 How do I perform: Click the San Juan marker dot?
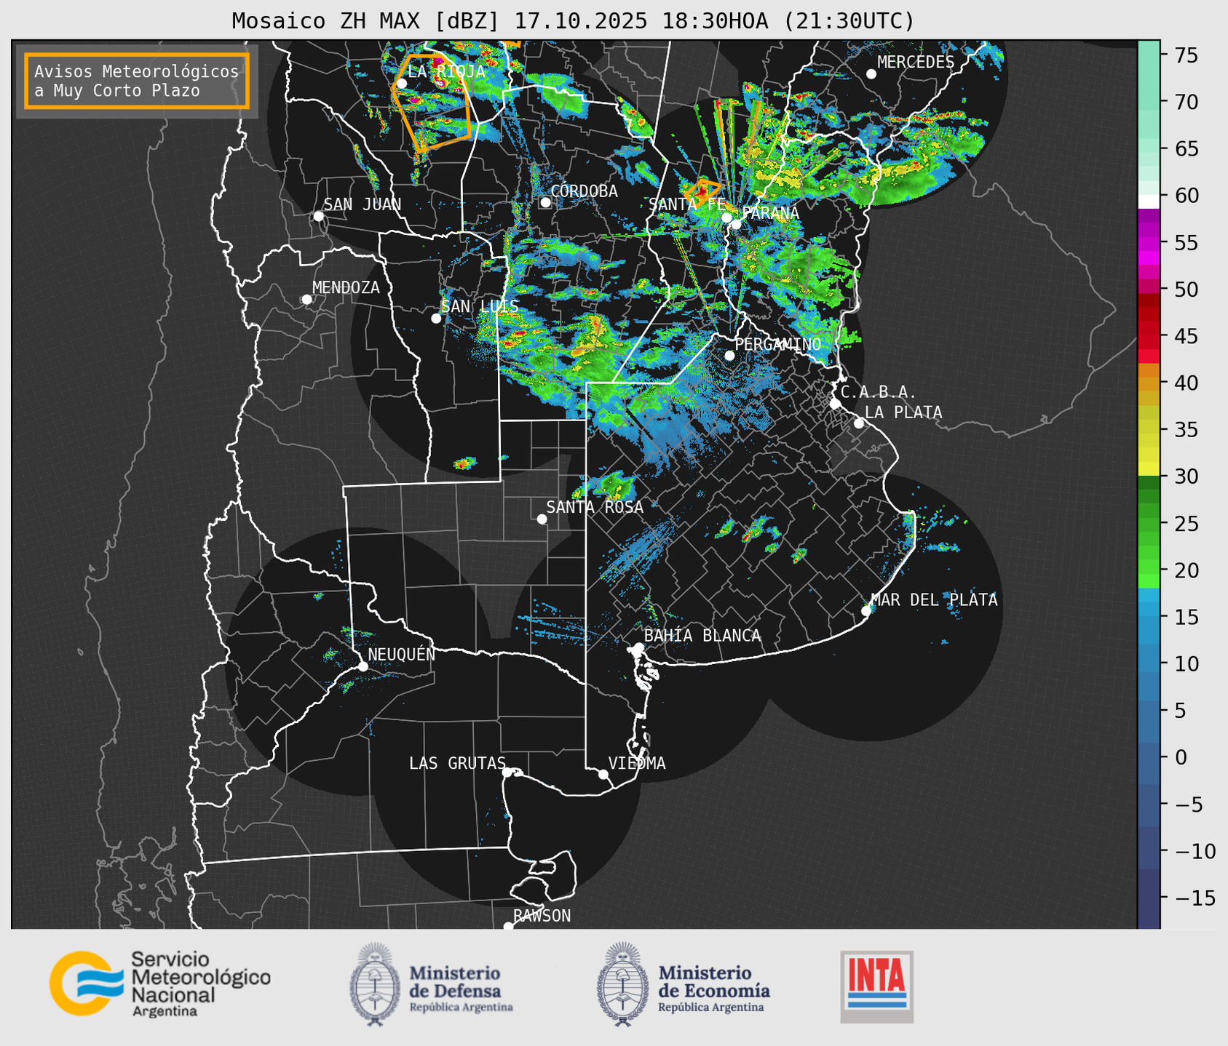pos(318,216)
